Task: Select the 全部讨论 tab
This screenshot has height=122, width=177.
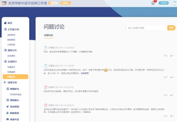Action: coord(49,35)
